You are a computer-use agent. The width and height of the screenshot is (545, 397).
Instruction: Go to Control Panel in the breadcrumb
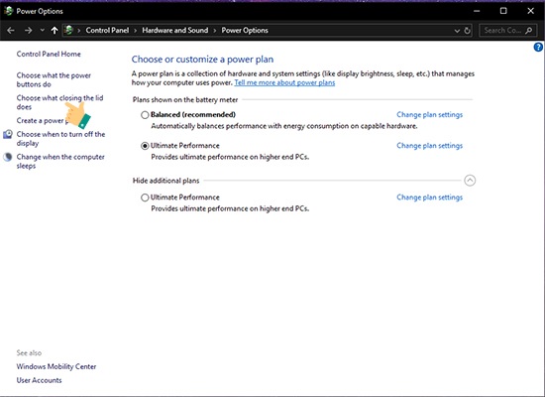(x=107, y=31)
